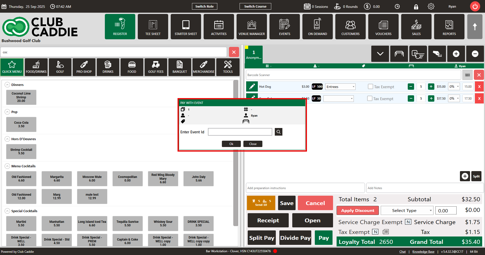This screenshot has height=255, width=485.
Task: Click the lock screen padlock icon
Action: (416, 7)
